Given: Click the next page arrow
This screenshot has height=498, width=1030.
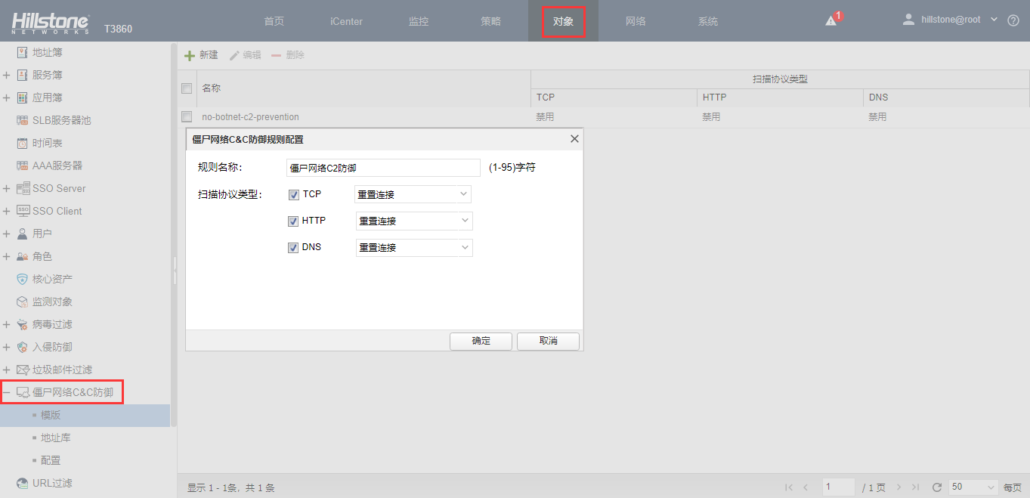Looking at the screenshot, I should 899,487.
